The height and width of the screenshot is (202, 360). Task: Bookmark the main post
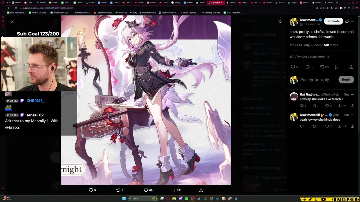point(337,67)
